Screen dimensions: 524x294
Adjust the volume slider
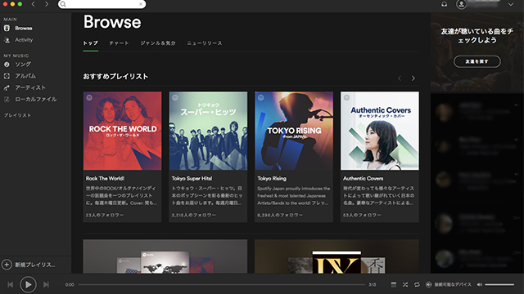499,284
